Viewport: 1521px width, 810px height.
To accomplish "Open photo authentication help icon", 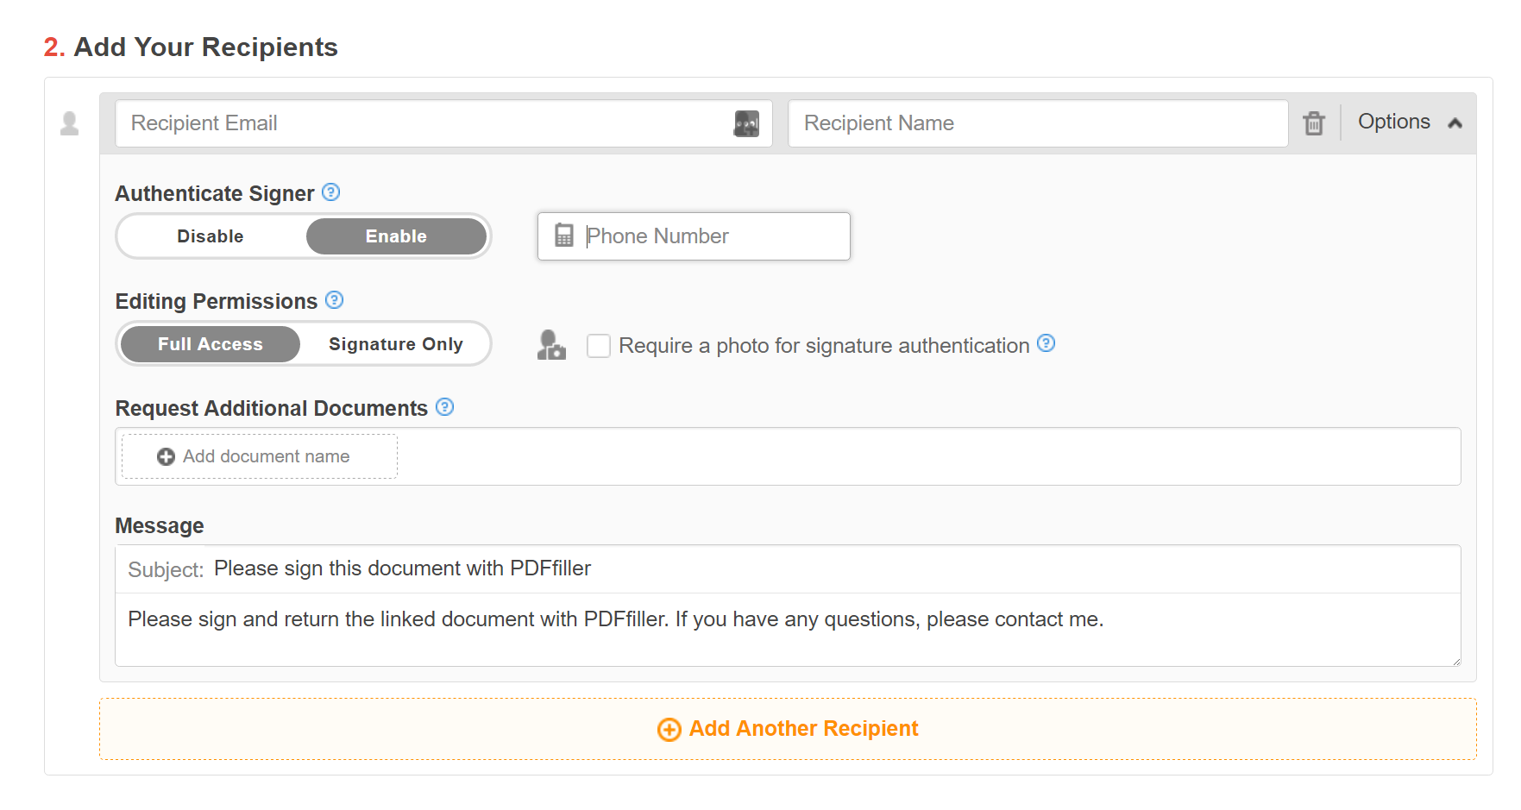I will (x=1046, y=343).
